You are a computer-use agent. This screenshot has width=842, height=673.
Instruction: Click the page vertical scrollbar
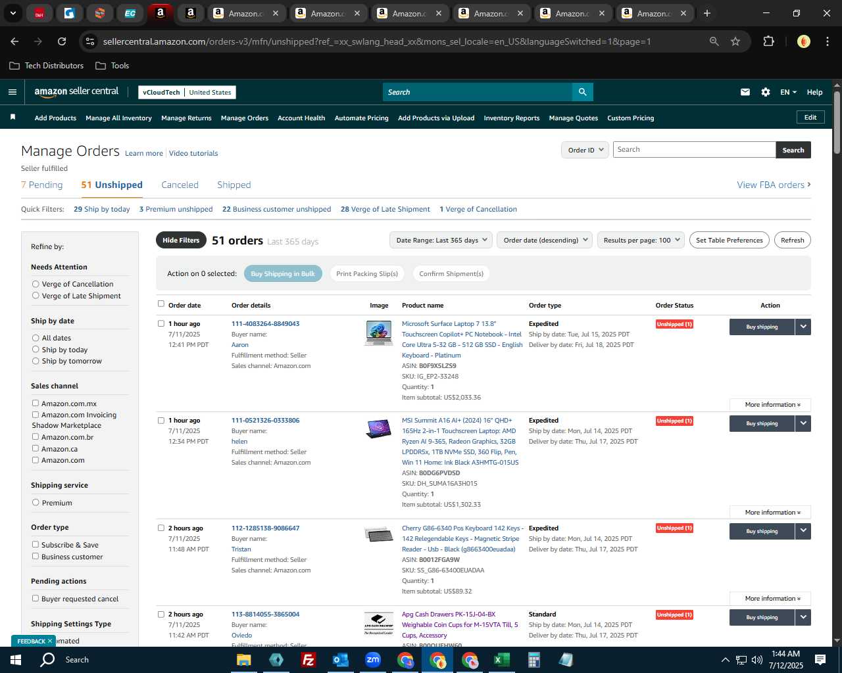(x=837, y=122)
